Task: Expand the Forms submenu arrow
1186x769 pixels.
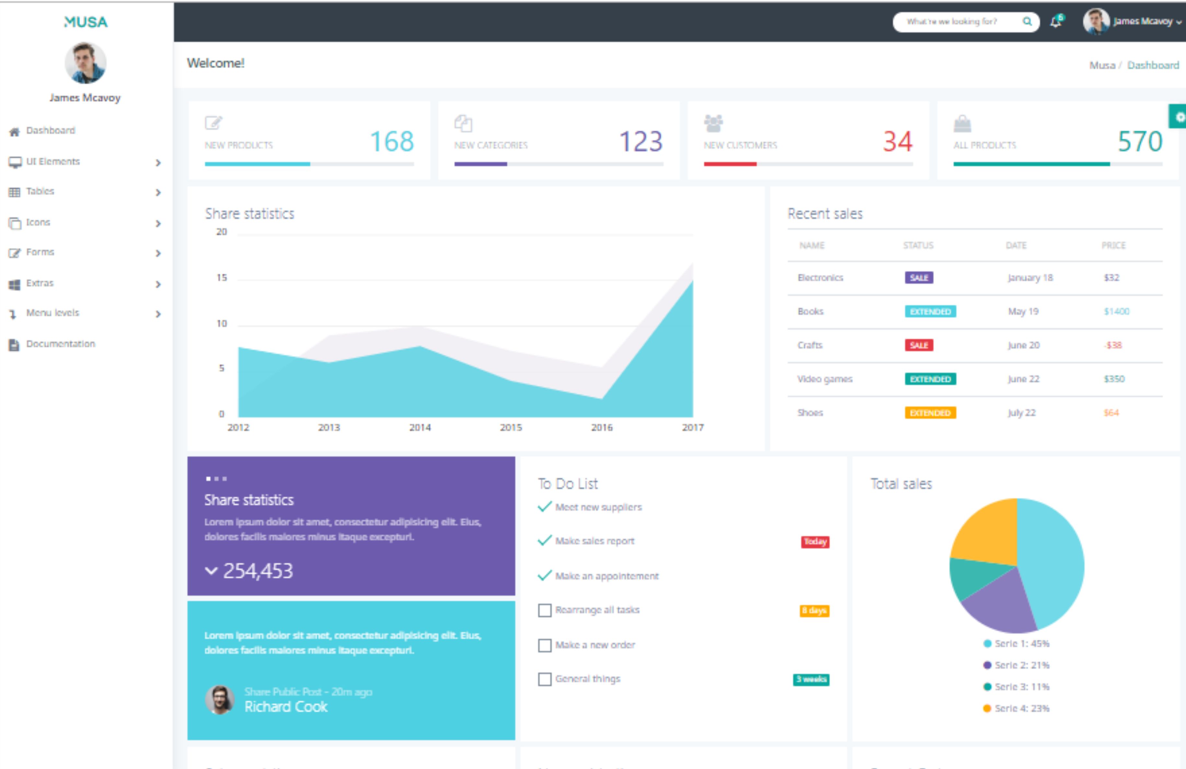Action: click(158, 253)
